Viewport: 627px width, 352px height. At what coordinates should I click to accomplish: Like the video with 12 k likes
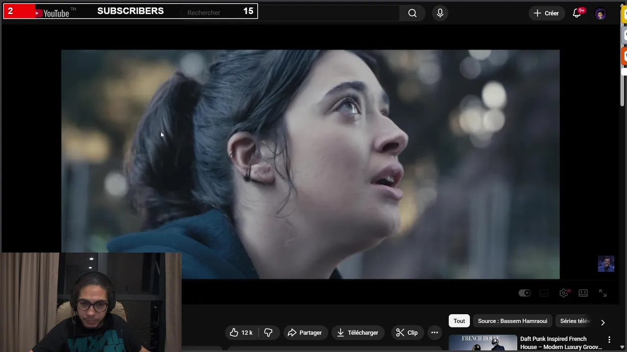[241, 332]
